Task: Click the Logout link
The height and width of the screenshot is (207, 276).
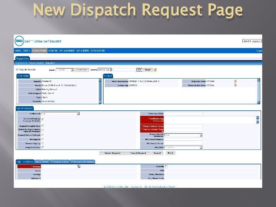Action: point(259,51)
